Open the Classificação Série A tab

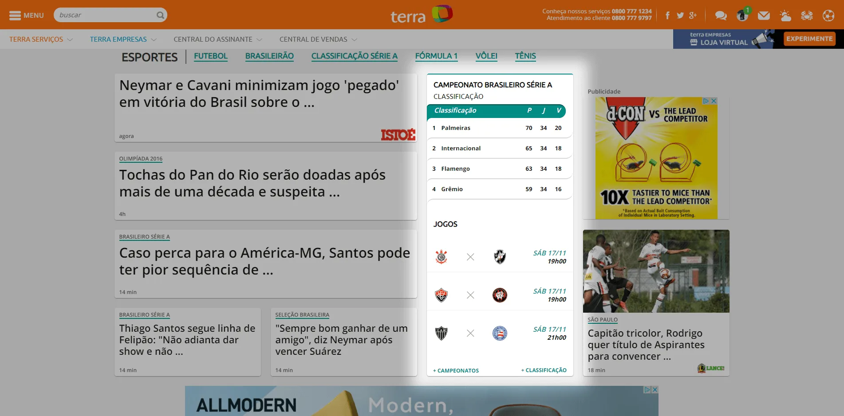tap(355, 56)
